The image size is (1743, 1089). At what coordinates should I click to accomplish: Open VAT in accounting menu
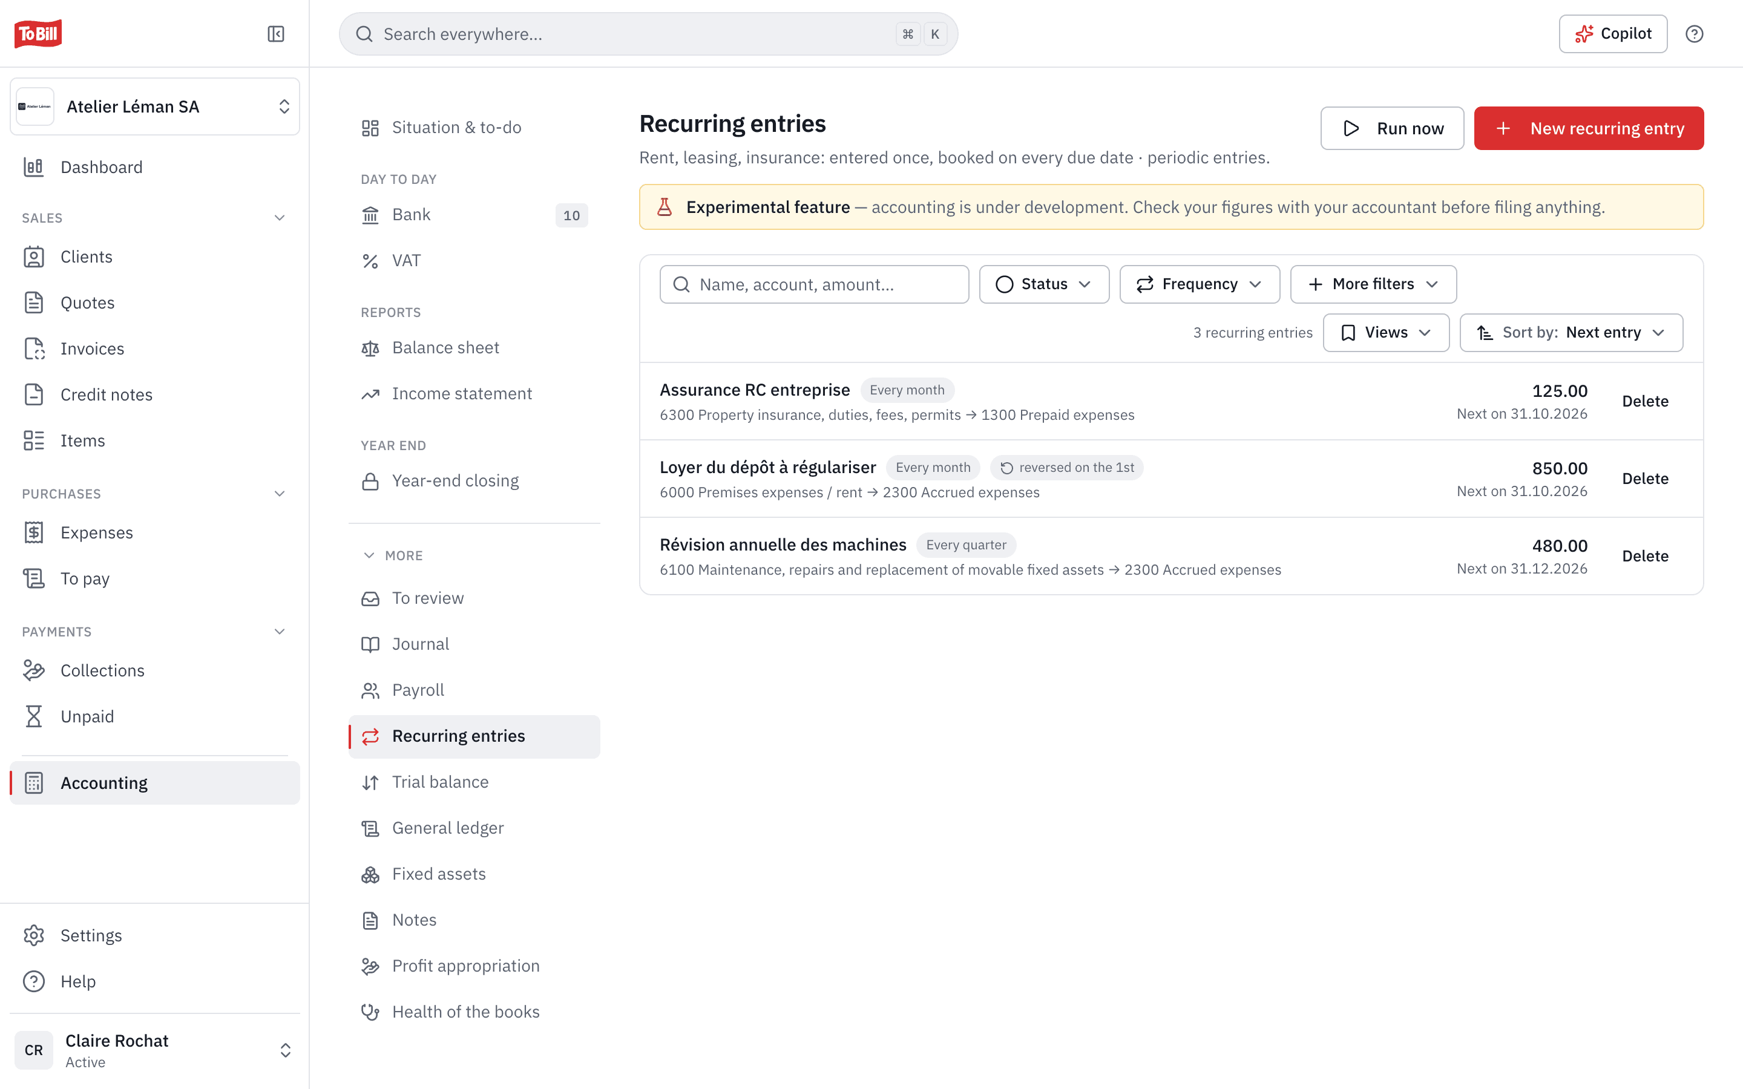coord(474,261)
